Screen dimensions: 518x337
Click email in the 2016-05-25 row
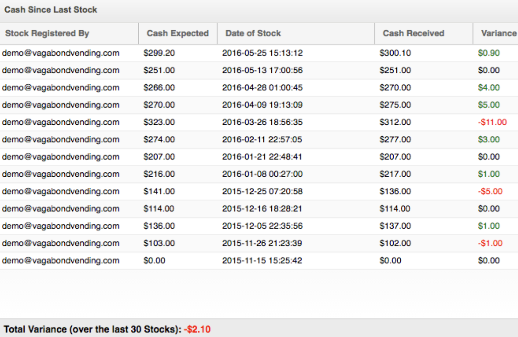pyautogui.click(x=61, y=53)
